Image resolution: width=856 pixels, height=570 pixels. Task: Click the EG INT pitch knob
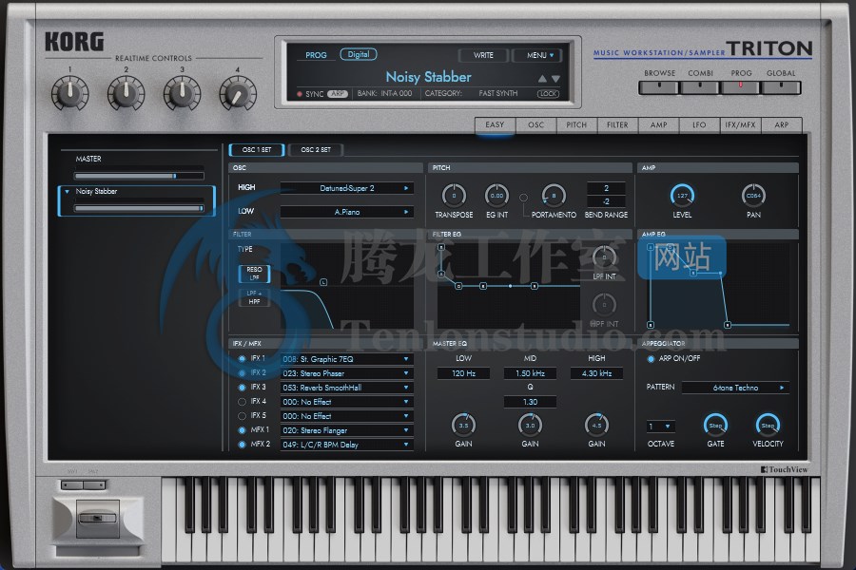(x=496, y=196)
